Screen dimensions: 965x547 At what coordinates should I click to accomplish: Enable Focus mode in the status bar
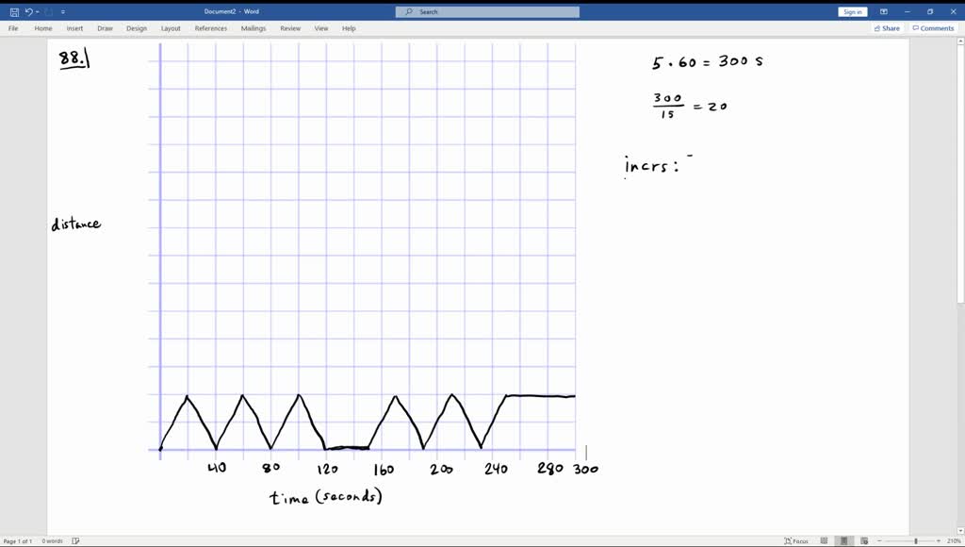click(796, 539)
